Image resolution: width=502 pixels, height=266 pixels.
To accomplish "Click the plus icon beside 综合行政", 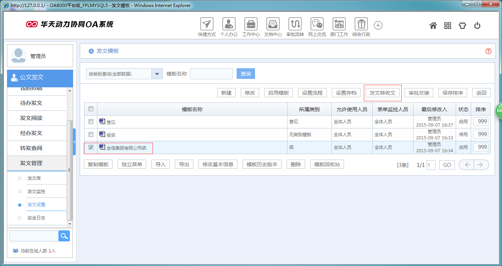I will [378, 25].
